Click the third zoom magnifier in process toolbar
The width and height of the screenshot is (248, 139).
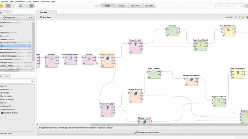pos(239,17)
